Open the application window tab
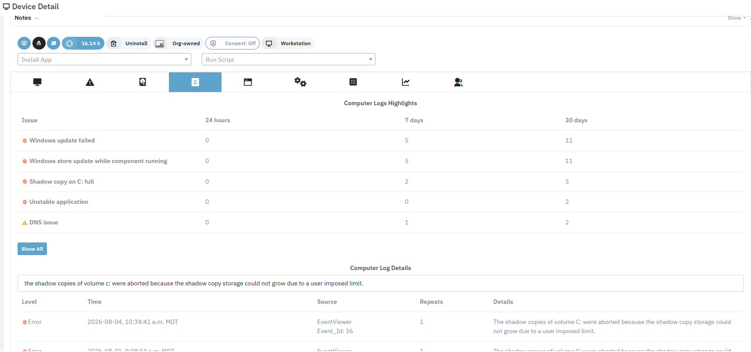751x352 pixels. coord(248,82)
